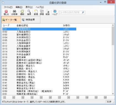This screenshot has width=116, height=105.
Task: Select row 0104 外来保険窓口
Action: point(39,38)
